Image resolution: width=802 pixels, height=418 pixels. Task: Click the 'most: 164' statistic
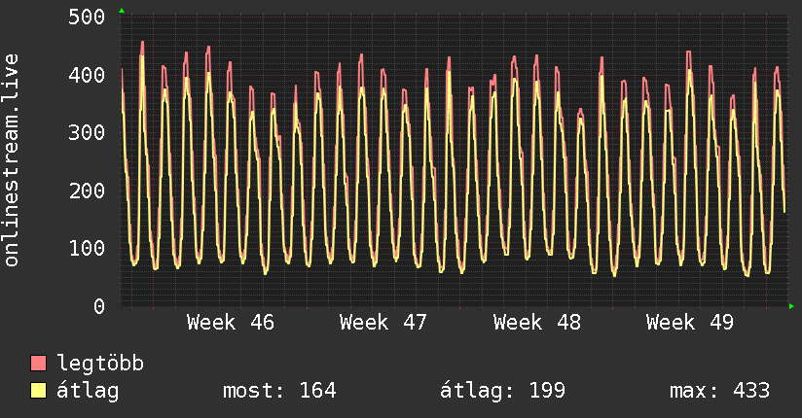(x=279, y=391)
